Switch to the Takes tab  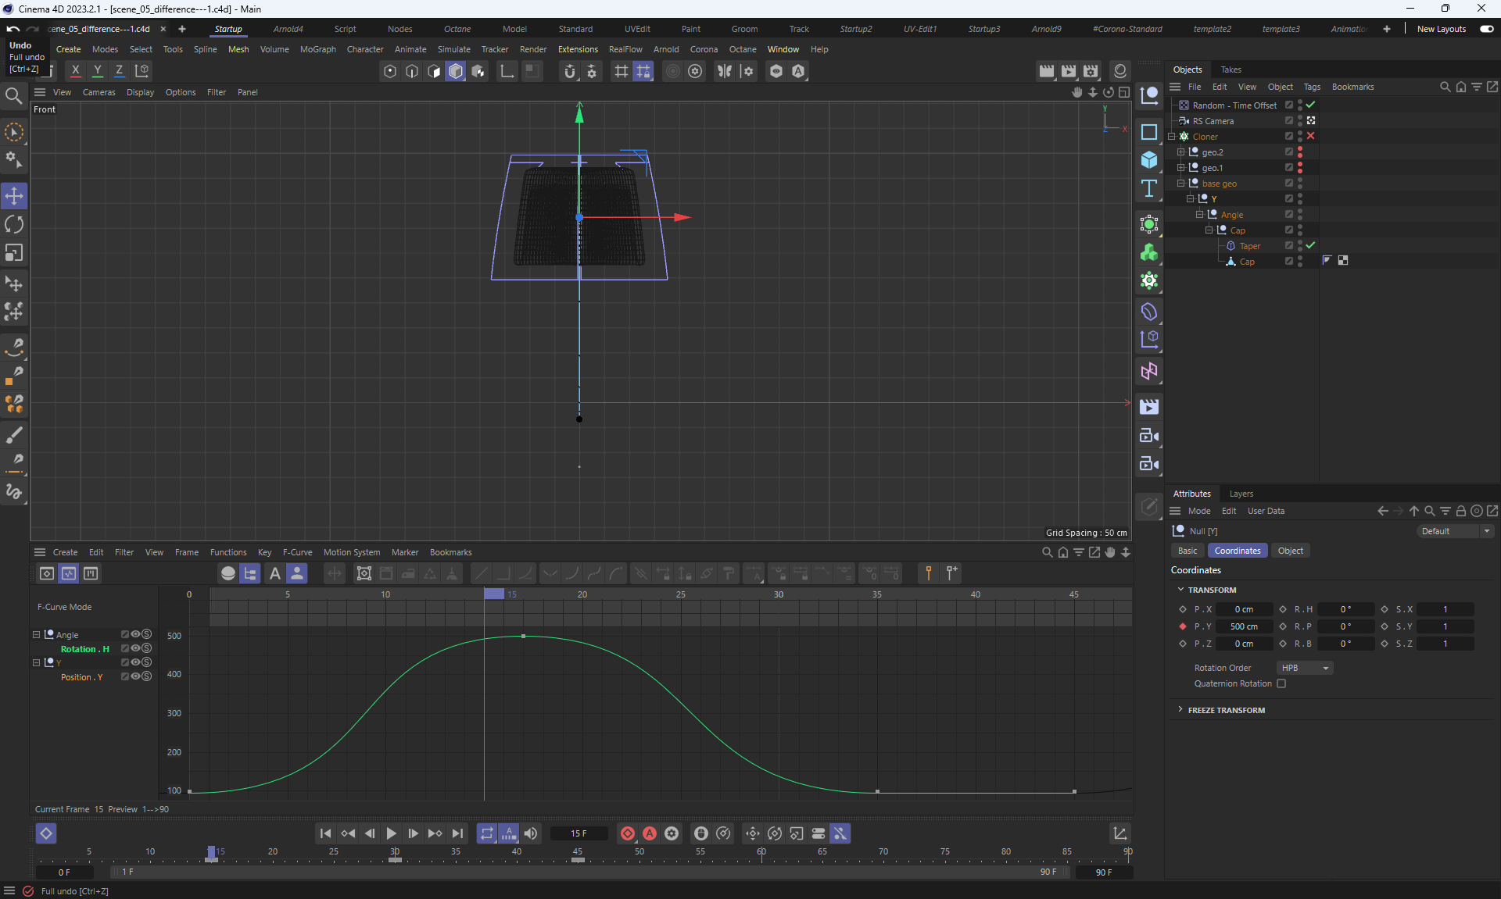point(1231,70)
